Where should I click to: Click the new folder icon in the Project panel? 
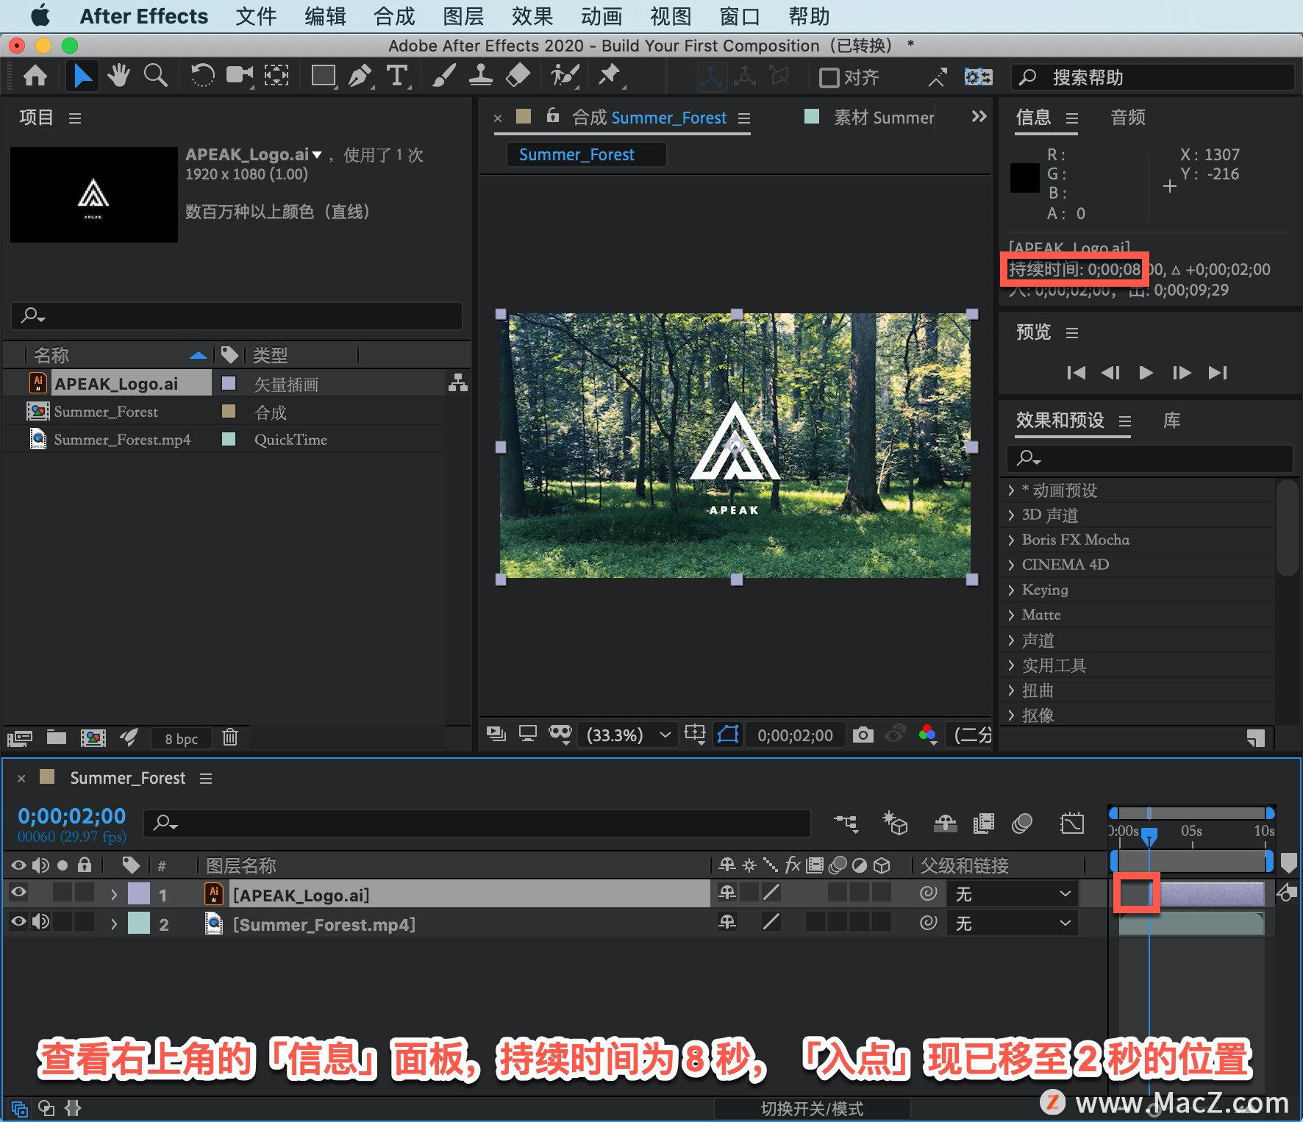point(57,737)
